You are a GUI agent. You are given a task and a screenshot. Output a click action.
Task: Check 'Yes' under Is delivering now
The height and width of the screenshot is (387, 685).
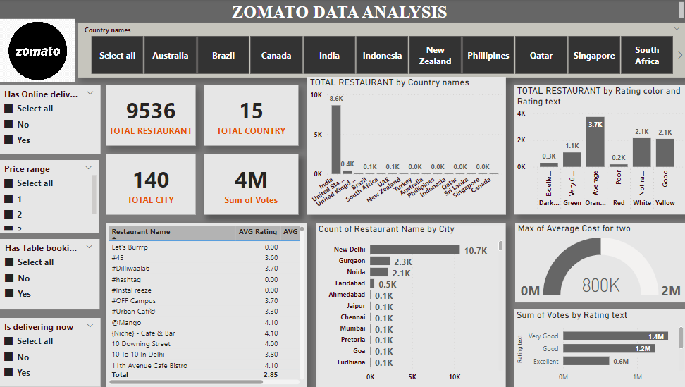9,373
